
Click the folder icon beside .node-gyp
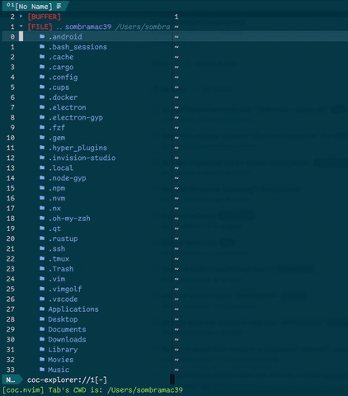point(42,177)
